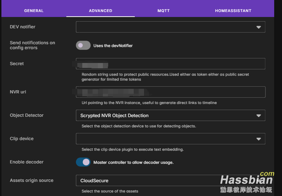Click the 'Select the object detection device' help text
282x196 pixels.
tap(139, 126)
